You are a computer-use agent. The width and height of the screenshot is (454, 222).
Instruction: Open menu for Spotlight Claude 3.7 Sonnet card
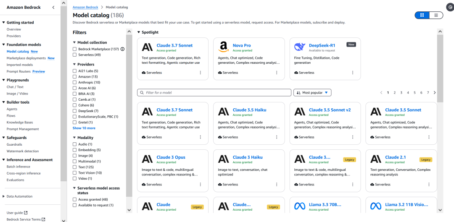pos(201,73)
